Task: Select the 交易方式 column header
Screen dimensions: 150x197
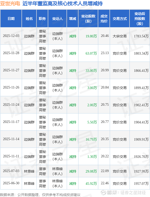Action: click(119, 19)
